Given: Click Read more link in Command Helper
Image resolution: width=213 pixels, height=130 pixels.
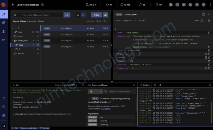Looking at the screenshot, I should pos(106,109).
